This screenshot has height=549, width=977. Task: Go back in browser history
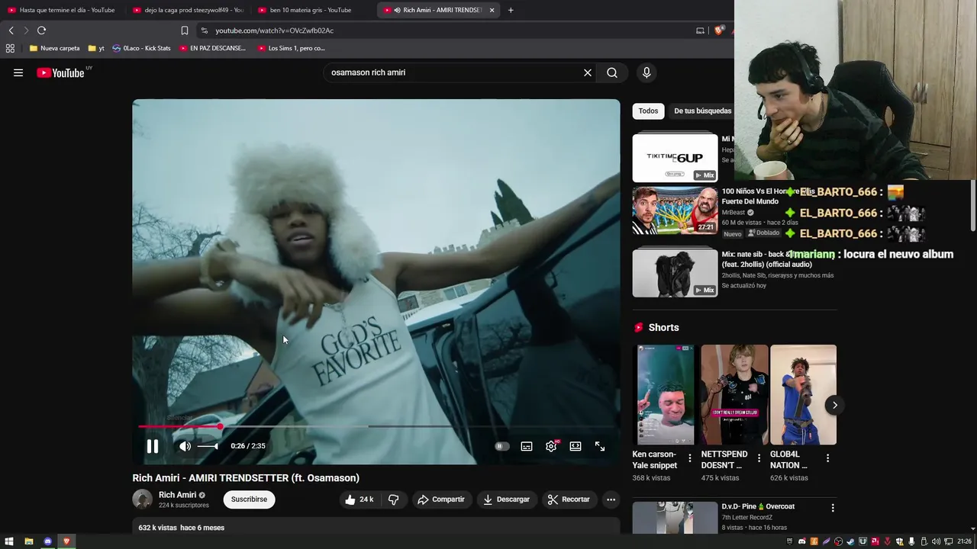click(11, 30)
